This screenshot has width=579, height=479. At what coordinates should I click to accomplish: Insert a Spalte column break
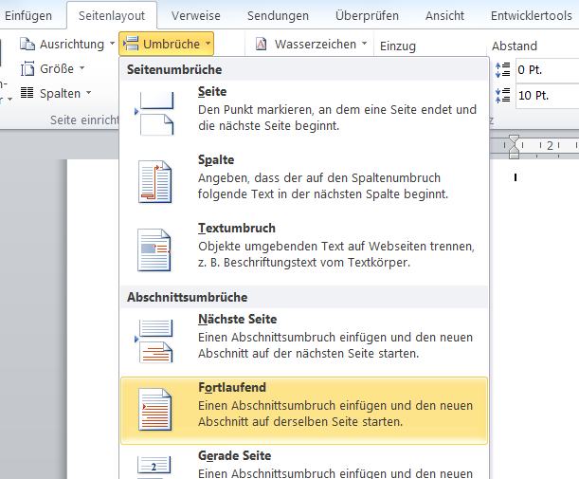tap(304, 181)
